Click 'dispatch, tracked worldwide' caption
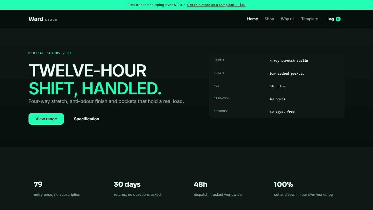The height and width of the screenshot is (210, 373). click(218, 194)
